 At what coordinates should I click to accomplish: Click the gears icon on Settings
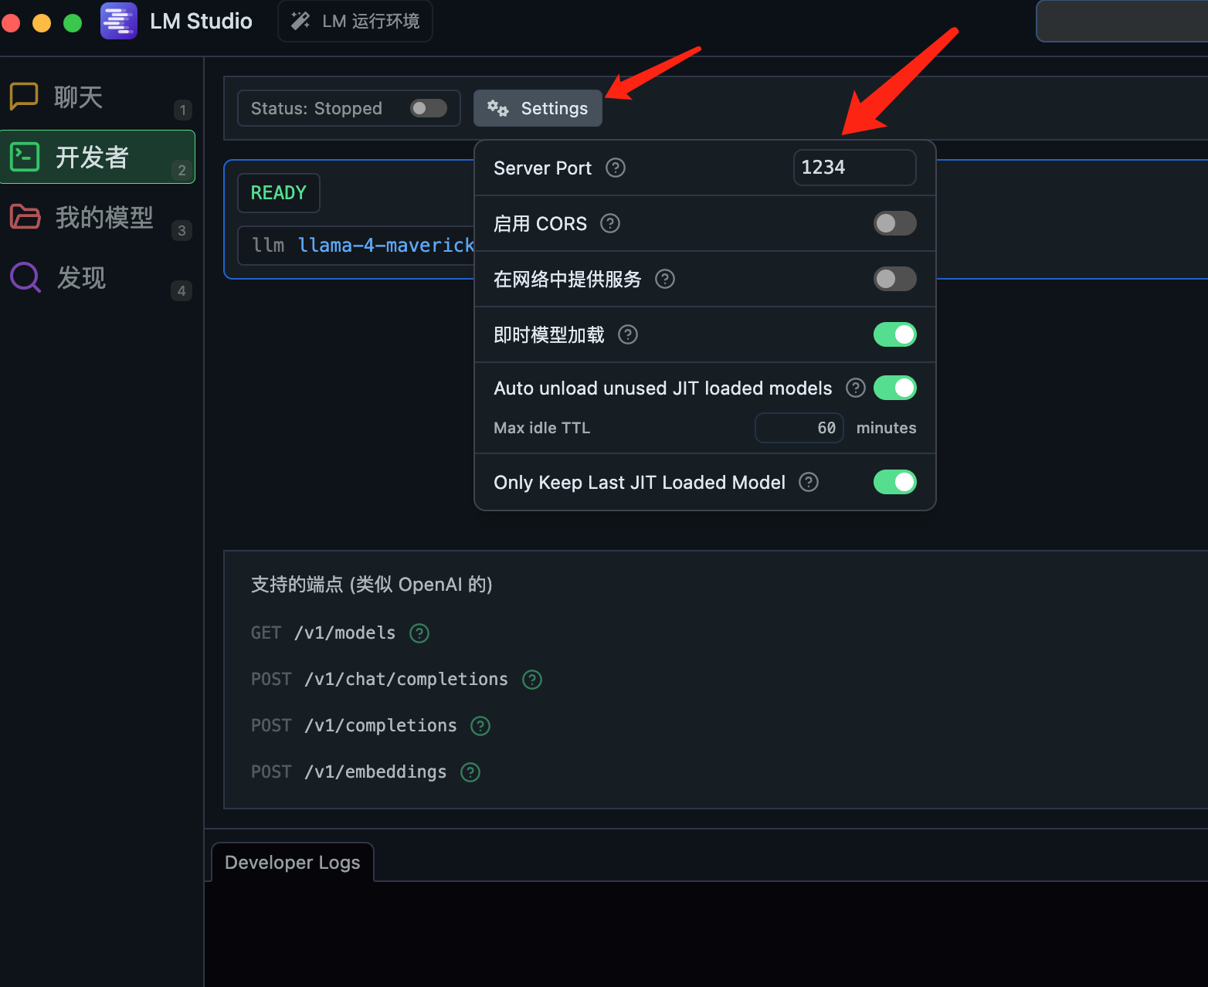tap(497, 108)
